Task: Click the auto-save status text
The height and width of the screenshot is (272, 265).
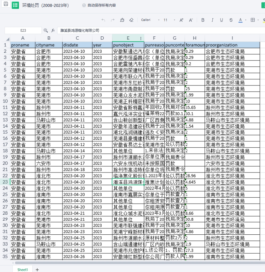Action: pyautogui.click(x=101, y=6)
